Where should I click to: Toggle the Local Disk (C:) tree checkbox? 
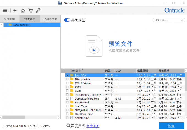(x=5, y=25)
